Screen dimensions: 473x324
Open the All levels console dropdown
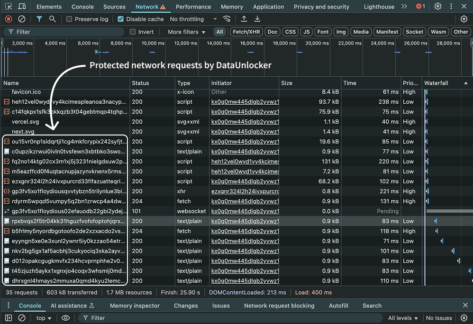coord(403,318)
